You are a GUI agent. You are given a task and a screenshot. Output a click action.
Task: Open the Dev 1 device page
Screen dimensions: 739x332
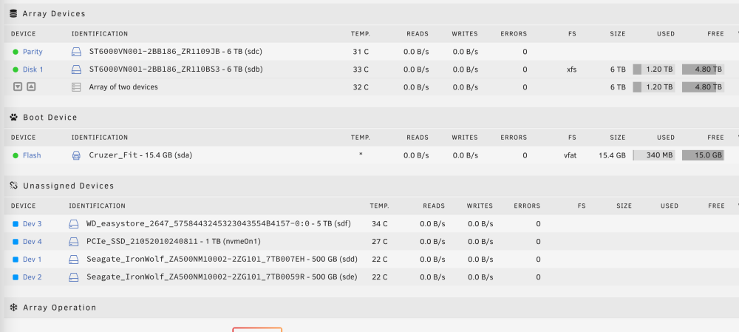32,260
